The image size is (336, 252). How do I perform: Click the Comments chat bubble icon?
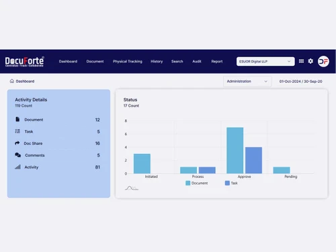click(x=17, y=155)
